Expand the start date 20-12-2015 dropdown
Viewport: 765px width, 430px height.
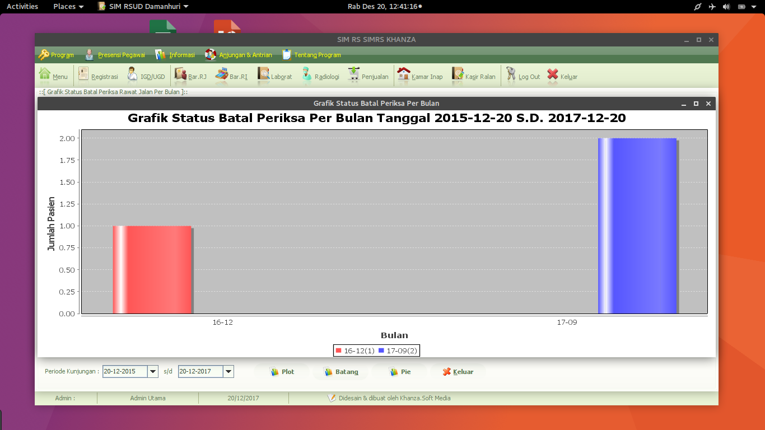pyautogui.click(x=153, y=371)
